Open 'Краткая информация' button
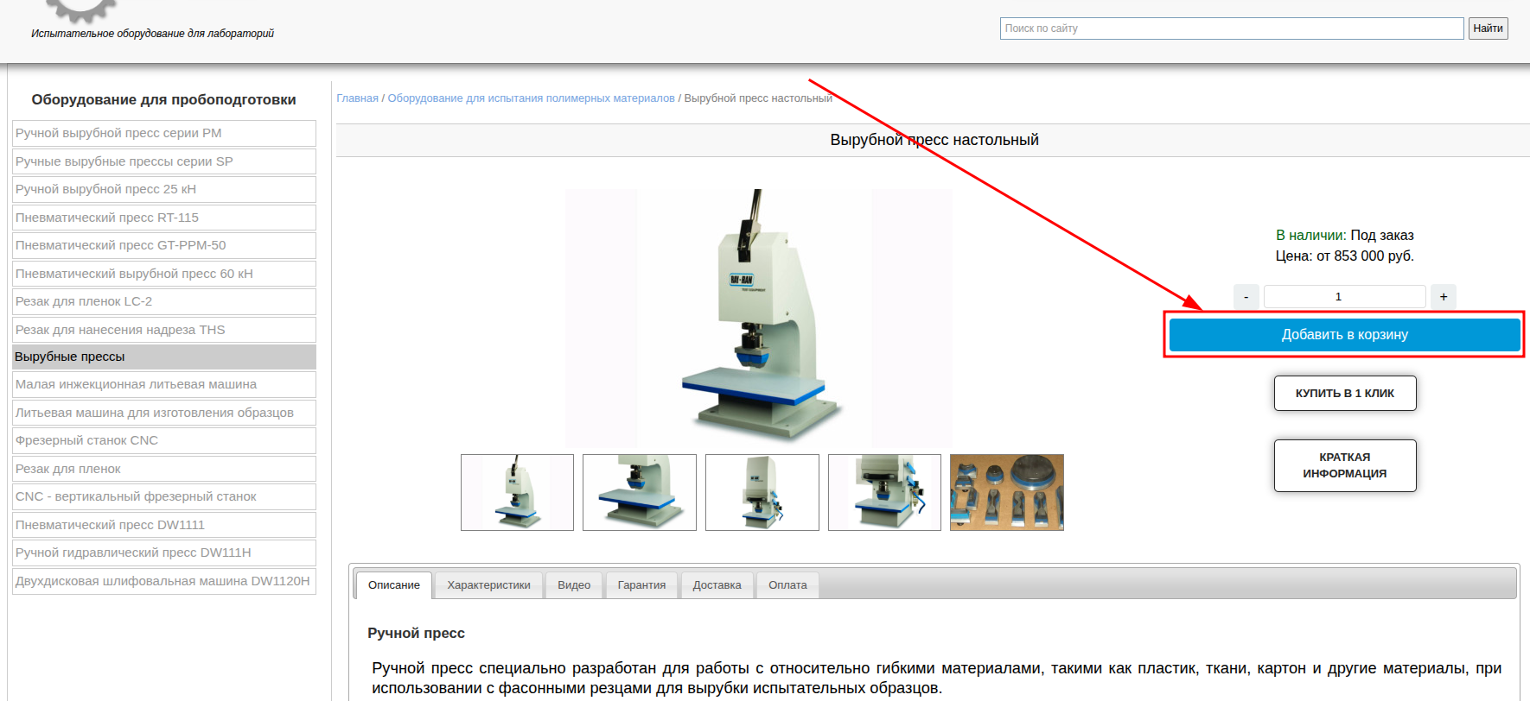Viewport: 1530px width, 701px height. (x=1344, y=465)
